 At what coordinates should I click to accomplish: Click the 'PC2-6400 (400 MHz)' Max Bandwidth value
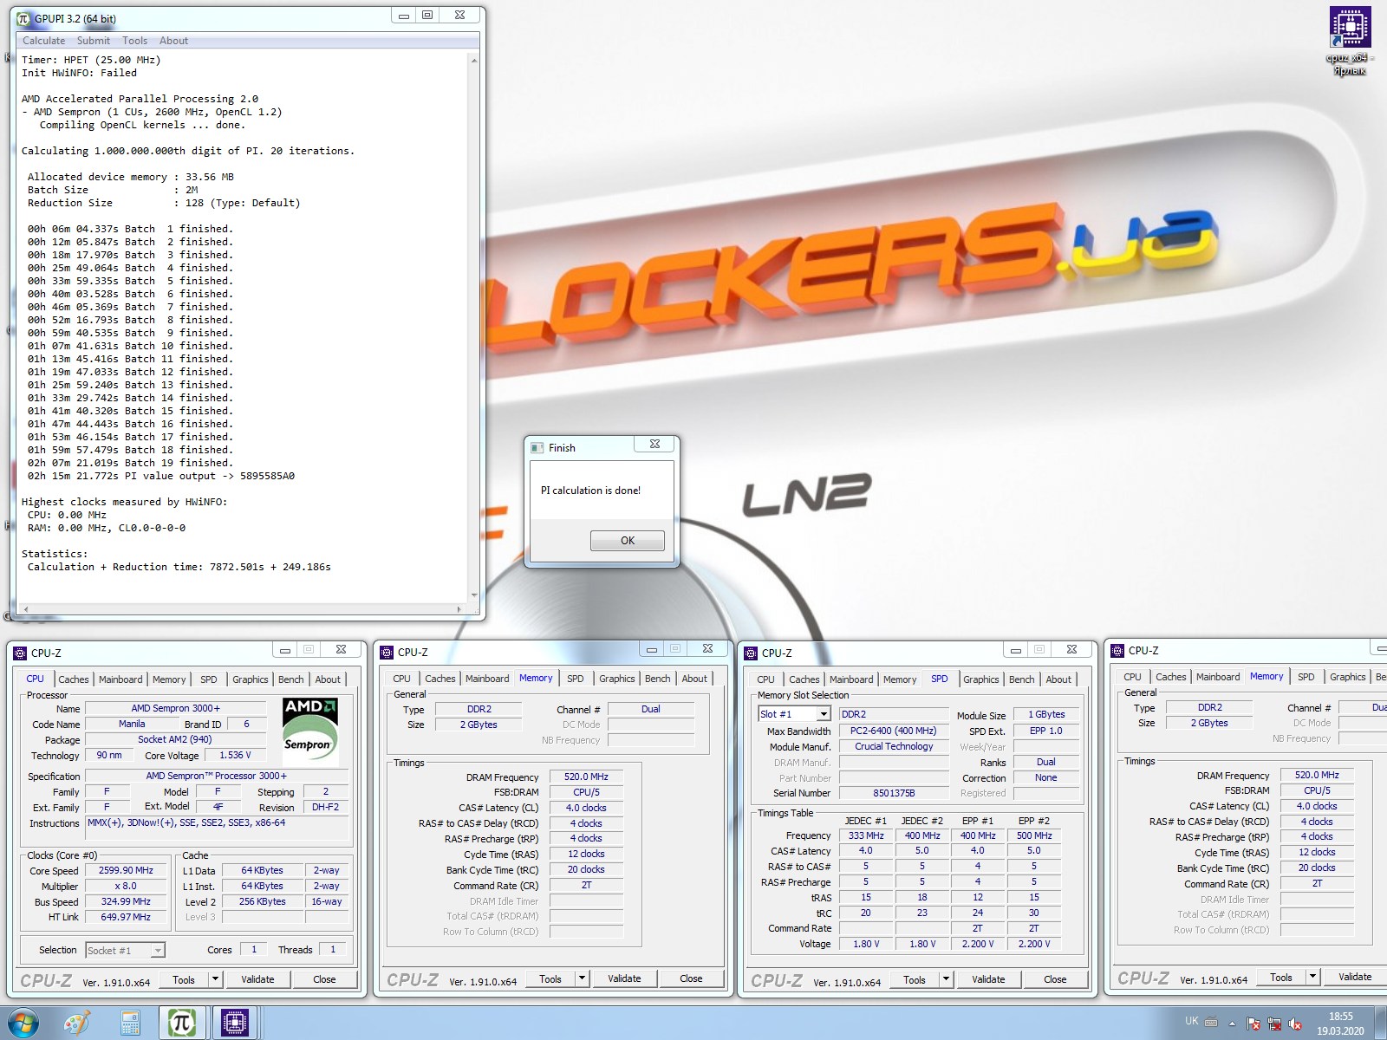[894, 731]
